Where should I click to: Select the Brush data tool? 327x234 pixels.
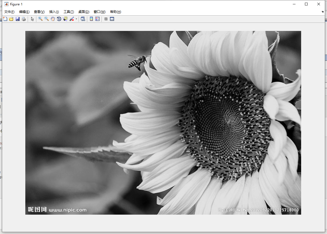(x=72, y=19)
